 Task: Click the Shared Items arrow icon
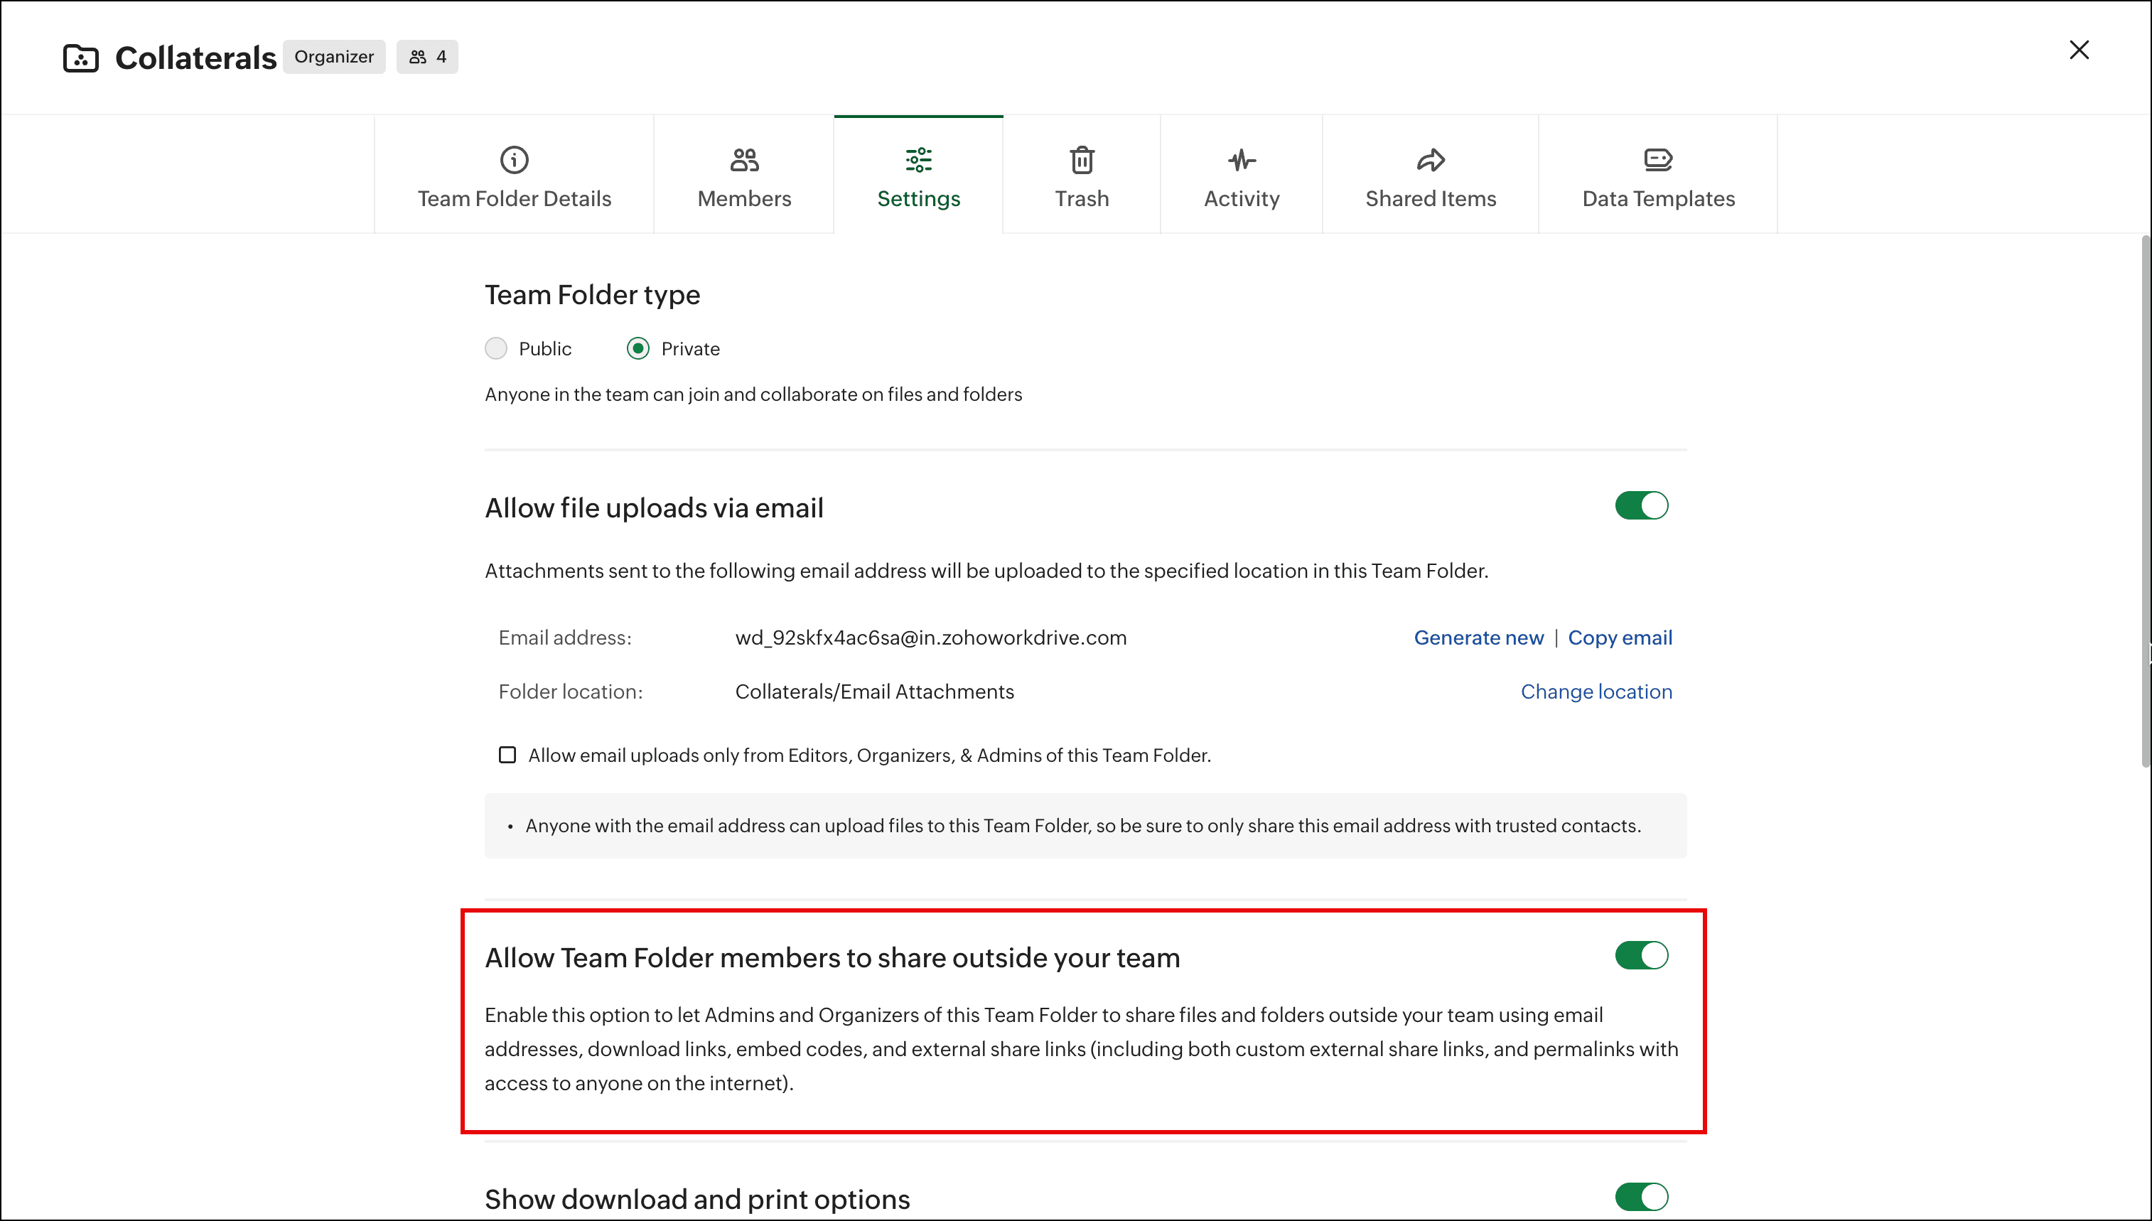[x=1430, y=159]
